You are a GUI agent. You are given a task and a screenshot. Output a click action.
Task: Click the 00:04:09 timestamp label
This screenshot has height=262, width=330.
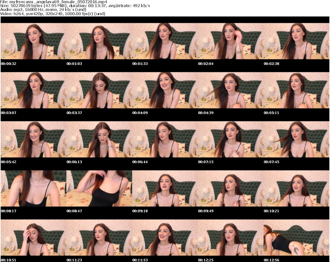pos(140,113)
